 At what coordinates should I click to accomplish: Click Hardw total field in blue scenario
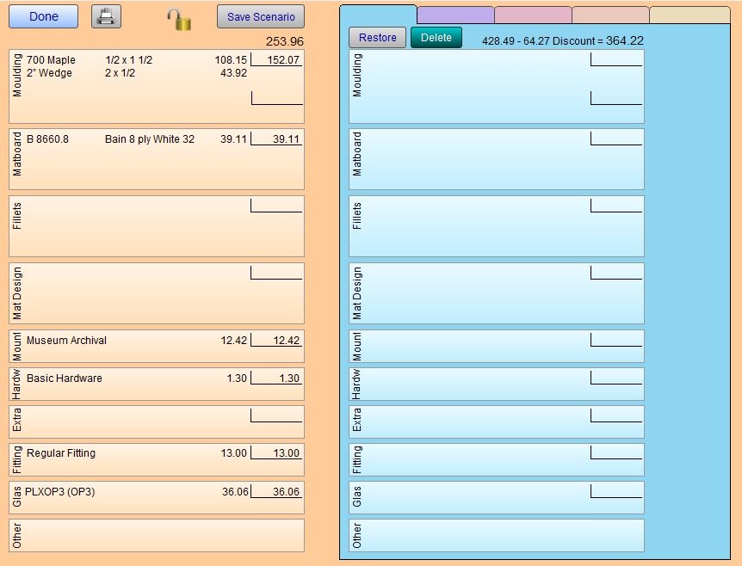click(x=616, y=378)
